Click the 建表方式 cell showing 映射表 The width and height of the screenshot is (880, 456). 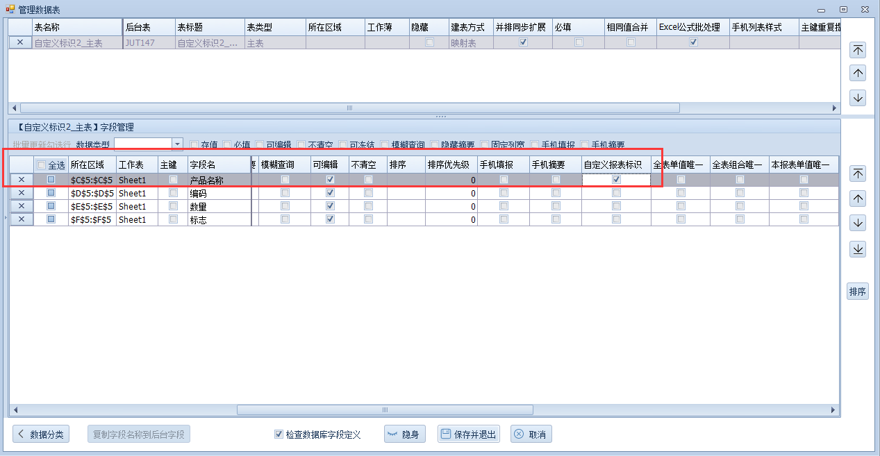pyautogui.click(x=470, y=42)
